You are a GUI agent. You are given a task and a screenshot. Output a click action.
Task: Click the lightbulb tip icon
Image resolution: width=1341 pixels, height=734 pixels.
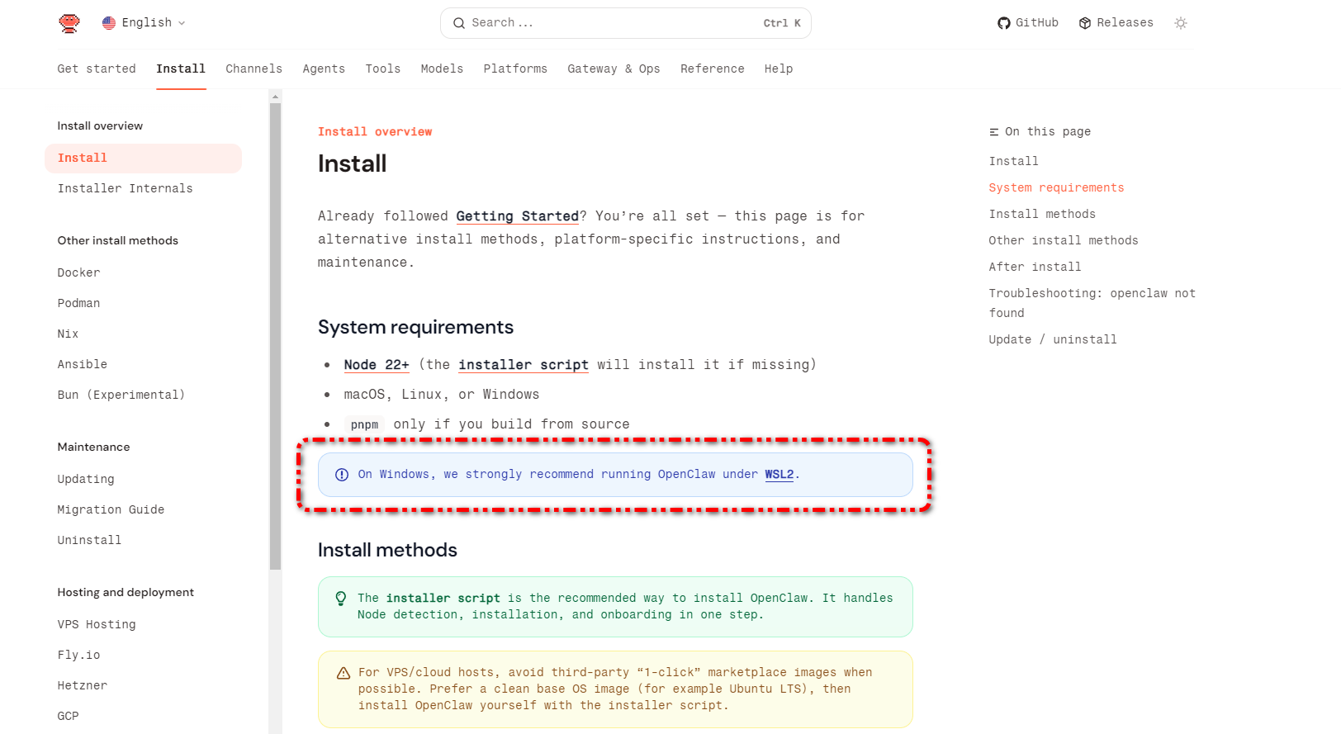341,599
